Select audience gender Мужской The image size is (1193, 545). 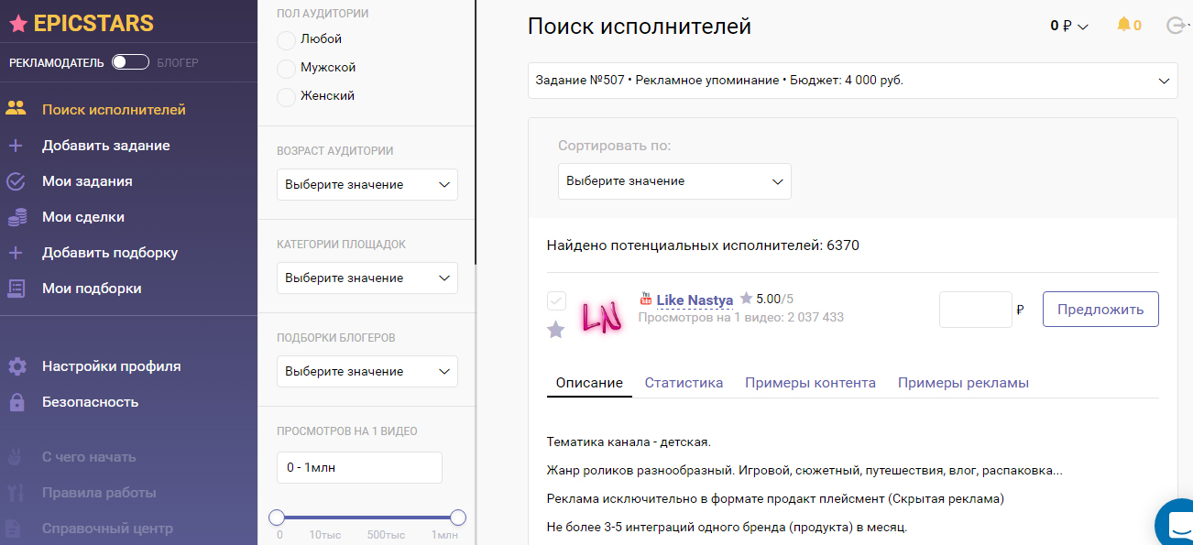[287, 68]
